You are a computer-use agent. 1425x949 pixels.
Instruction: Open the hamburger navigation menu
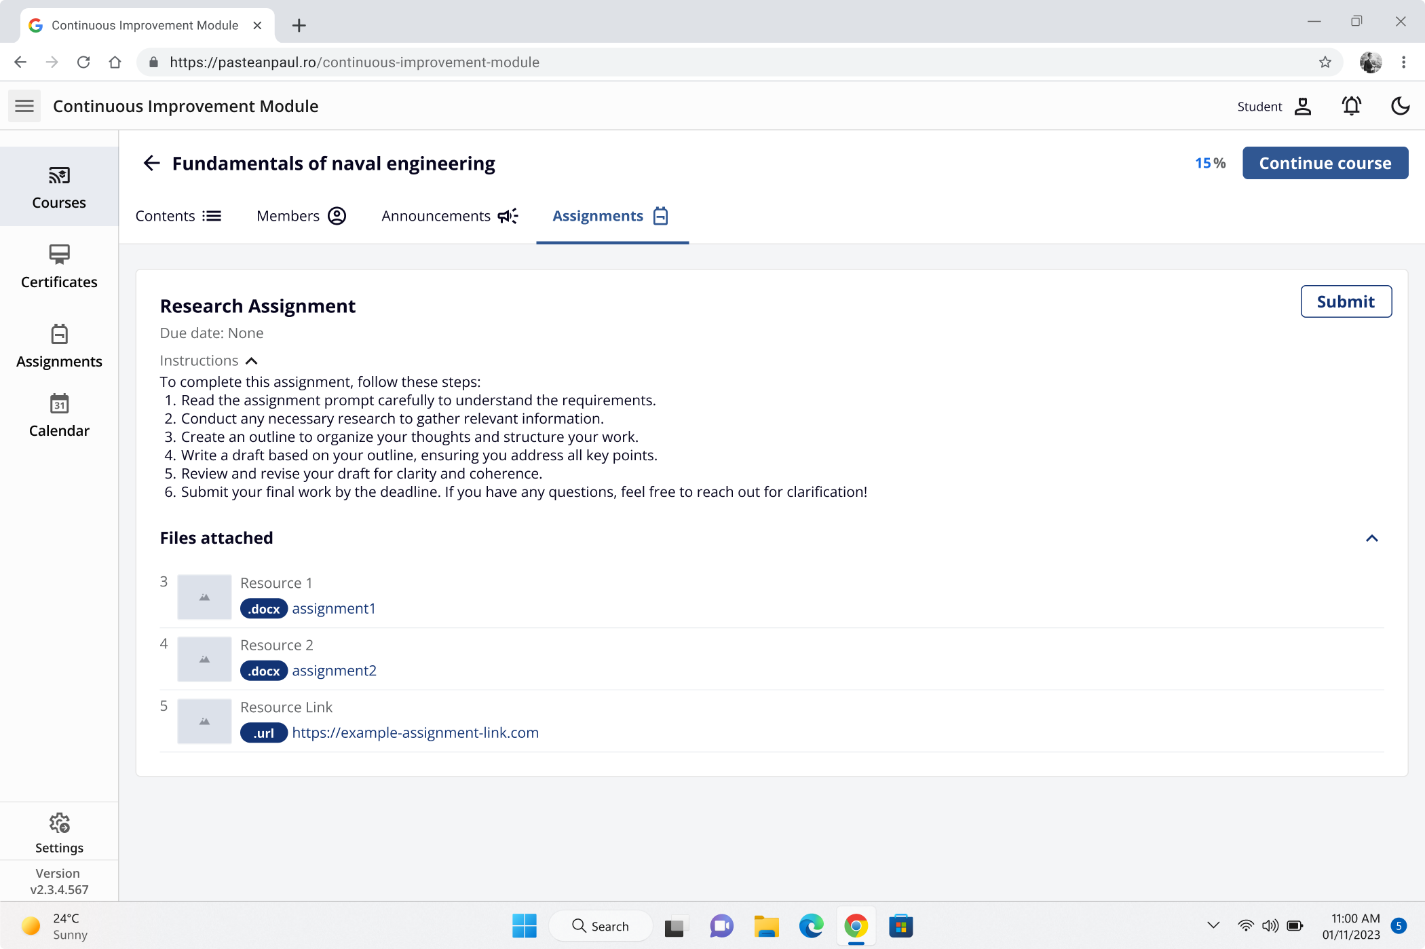(x=24, y=106)
